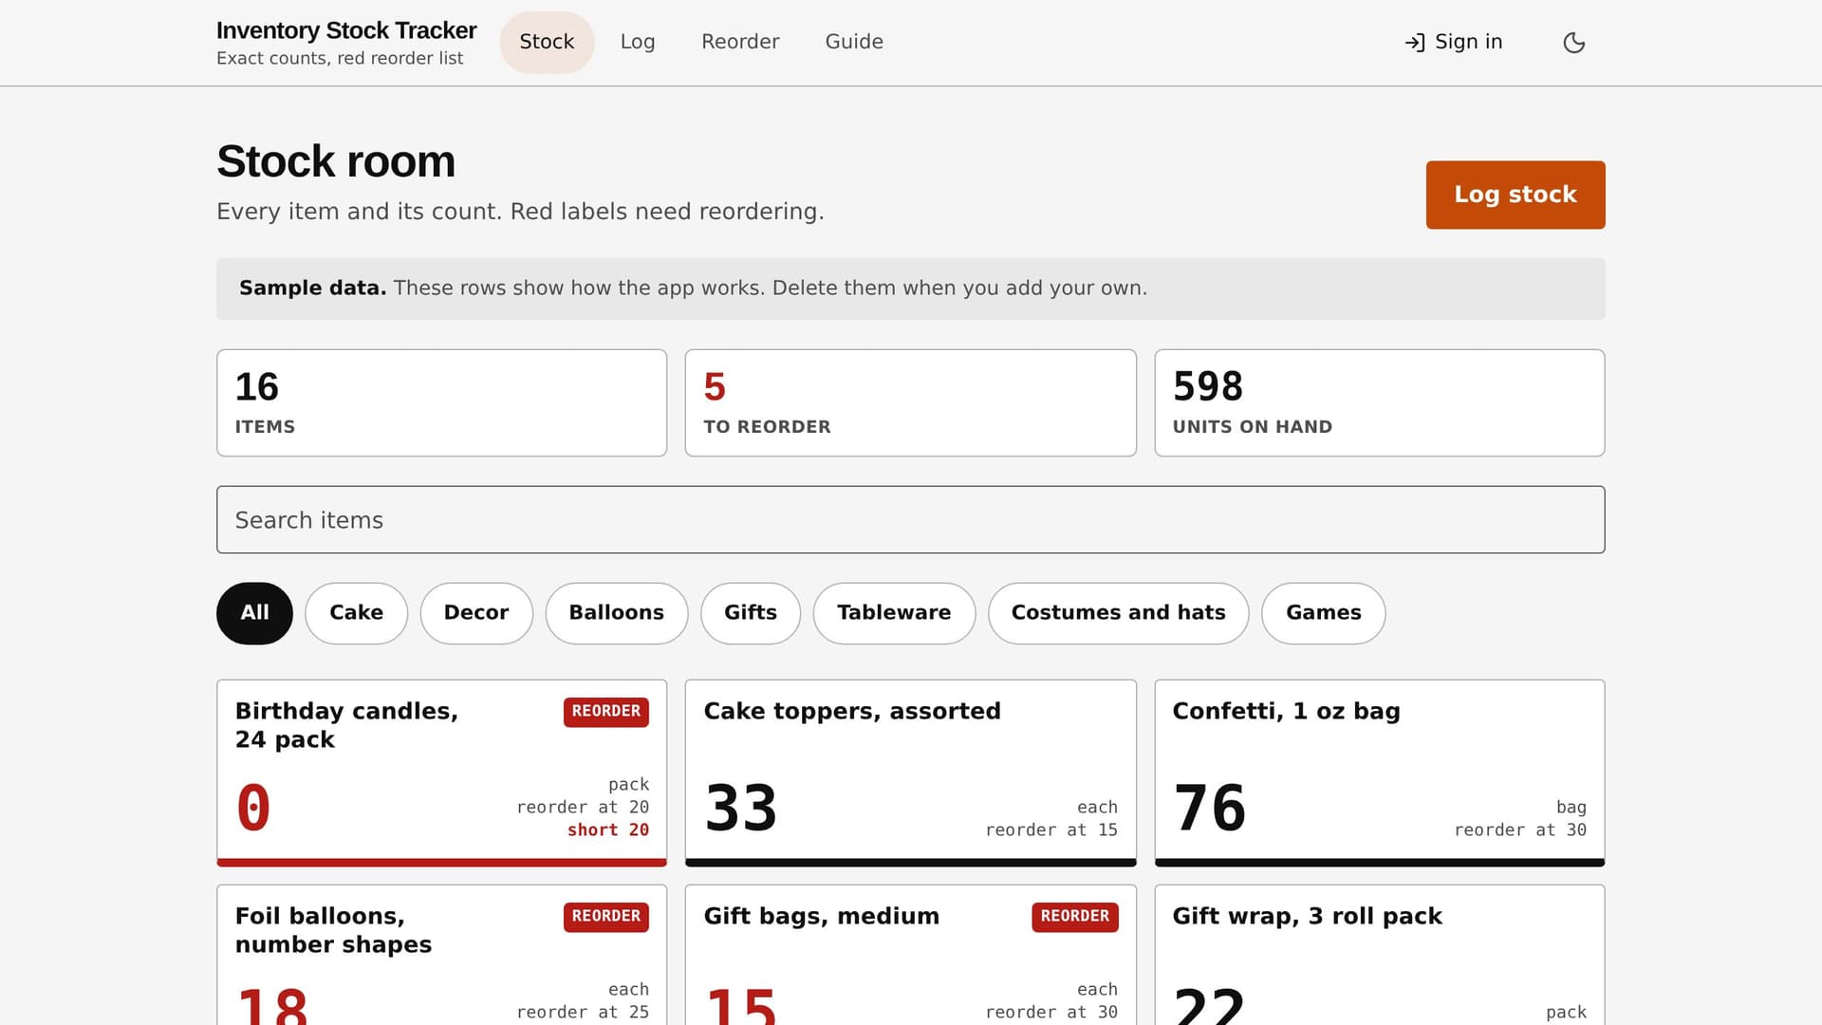Image resolution: width=1822 pixels, height=1025 pixels.
Task: Filter items by Gifts category
Action: tap(751, 613)
